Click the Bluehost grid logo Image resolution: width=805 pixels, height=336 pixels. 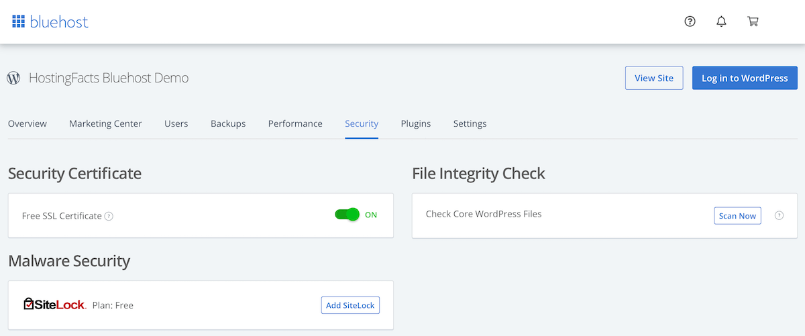18,21
